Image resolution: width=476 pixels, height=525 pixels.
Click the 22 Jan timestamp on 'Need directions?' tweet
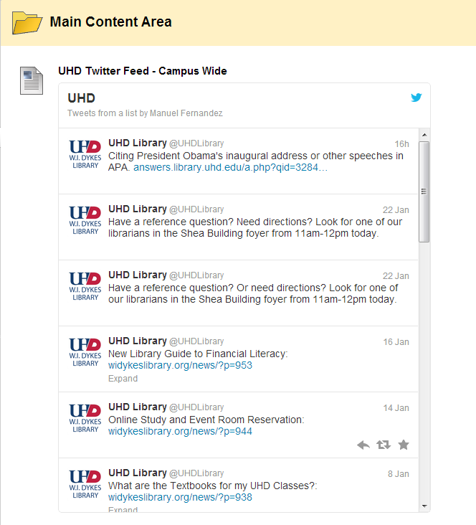[x=396, y=210]
